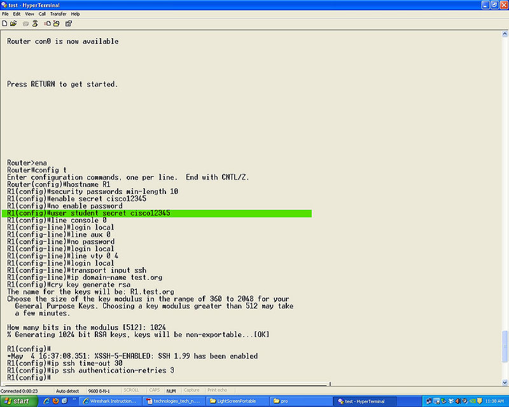The height and width of the screenshot is (407, 509).
Task: Click the yellow shield security tray icon
Action: coord(480,401)
